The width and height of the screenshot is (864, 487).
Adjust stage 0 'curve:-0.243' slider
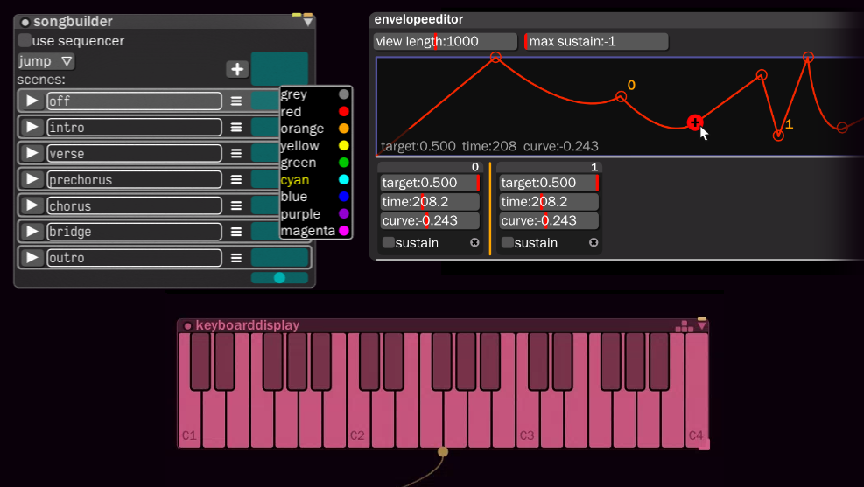430,220
